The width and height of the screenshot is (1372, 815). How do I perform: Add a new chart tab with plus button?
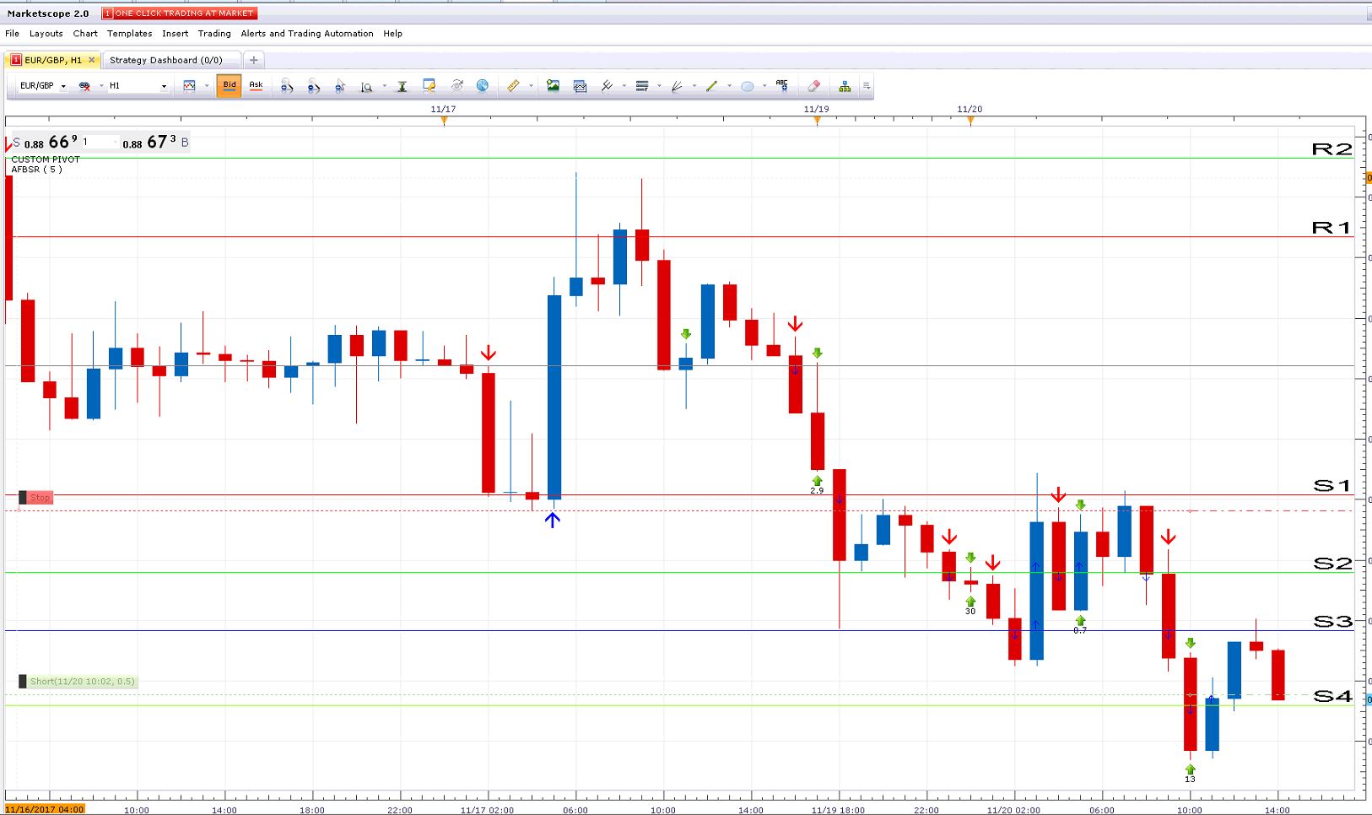pyautogui.click(x=253, y=60)
